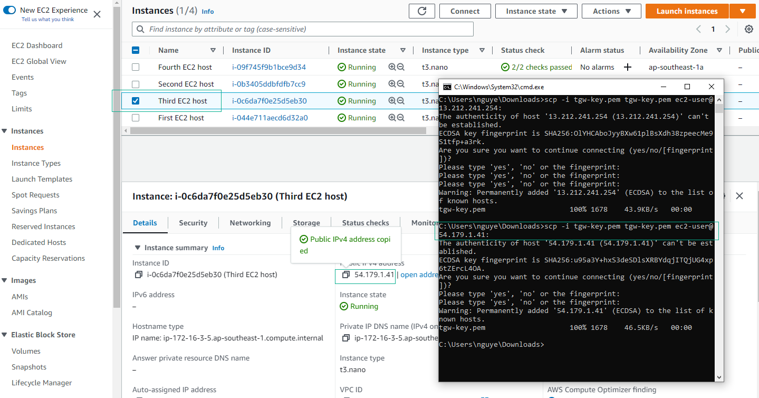Collapse Elastic Block Store section
Image resolution: width=759 pixels, height=398 pixels.
click(x=5, y=335)
